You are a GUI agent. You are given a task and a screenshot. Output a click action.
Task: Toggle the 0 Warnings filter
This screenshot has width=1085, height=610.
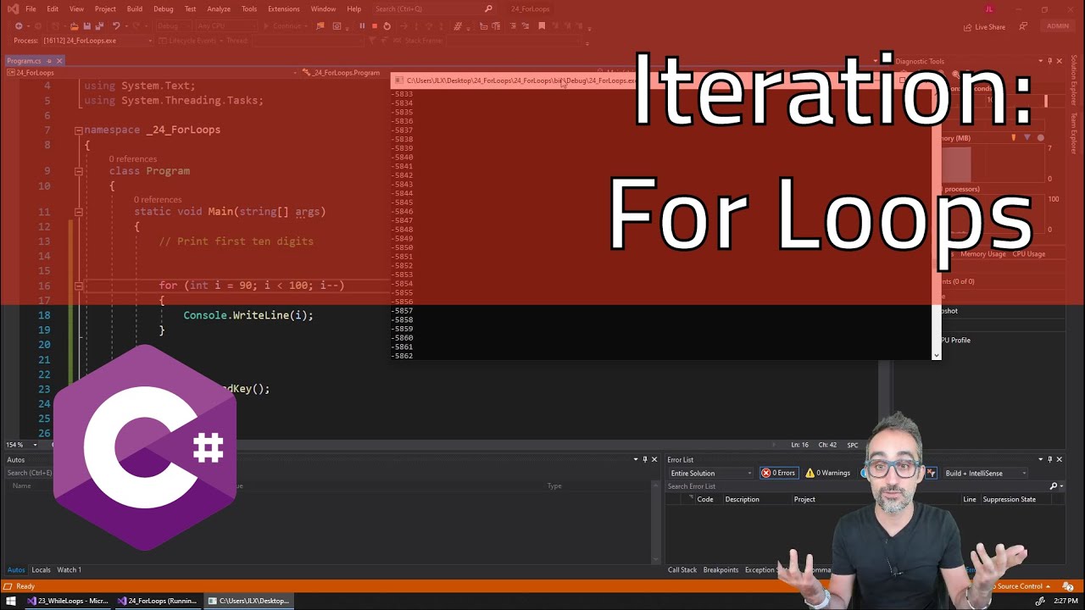point(827,474)
